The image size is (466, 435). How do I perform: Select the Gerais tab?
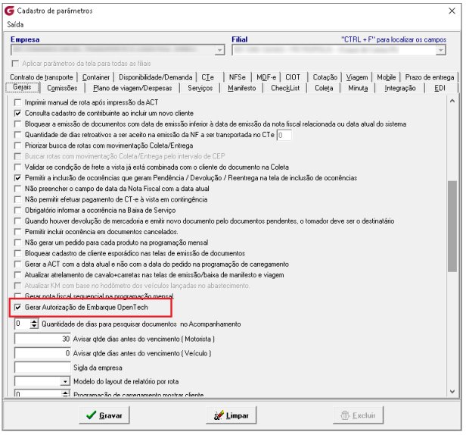(x=22, y=87)
